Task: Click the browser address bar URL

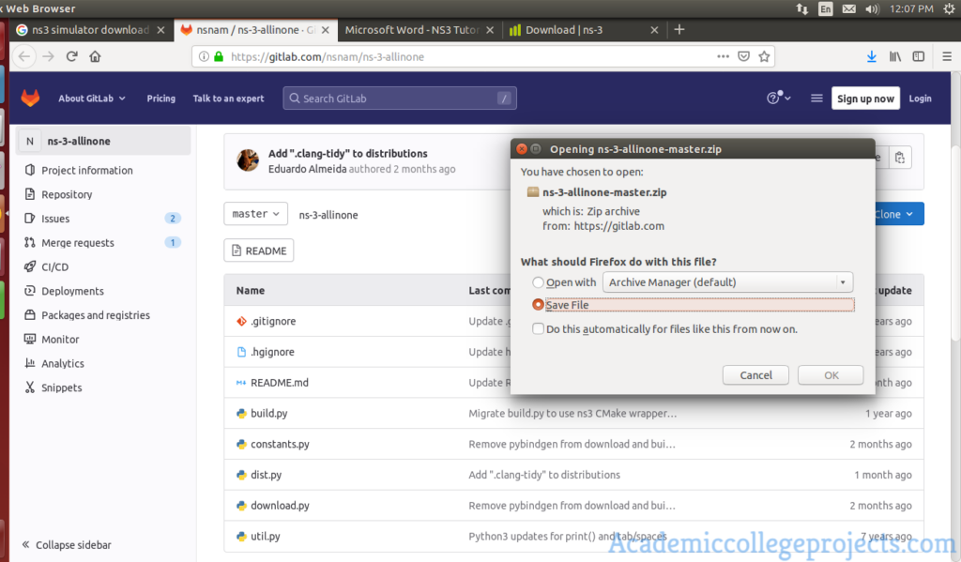Action: coord(328,56)
